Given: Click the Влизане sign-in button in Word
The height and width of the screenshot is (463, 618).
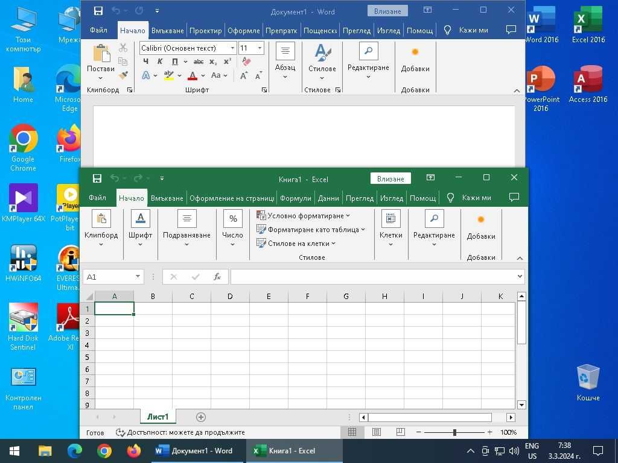Looking at the screenshot, I should point(387,11).
